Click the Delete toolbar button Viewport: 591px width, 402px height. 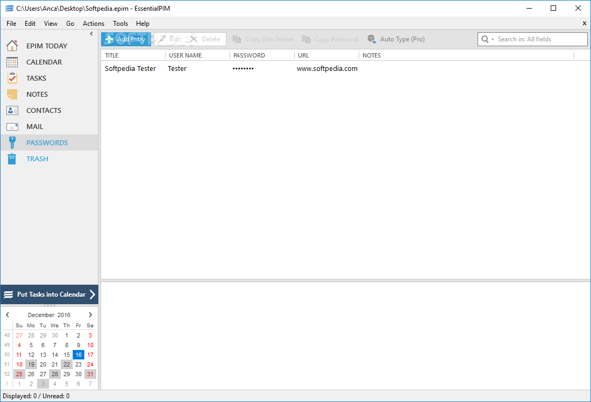pyautogui.click(x=205, y=39)
